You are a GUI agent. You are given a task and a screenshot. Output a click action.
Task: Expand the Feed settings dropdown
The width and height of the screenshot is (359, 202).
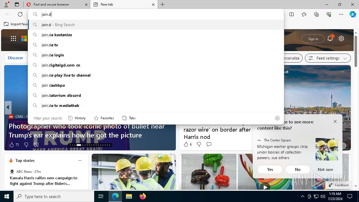tap(328, 58)
